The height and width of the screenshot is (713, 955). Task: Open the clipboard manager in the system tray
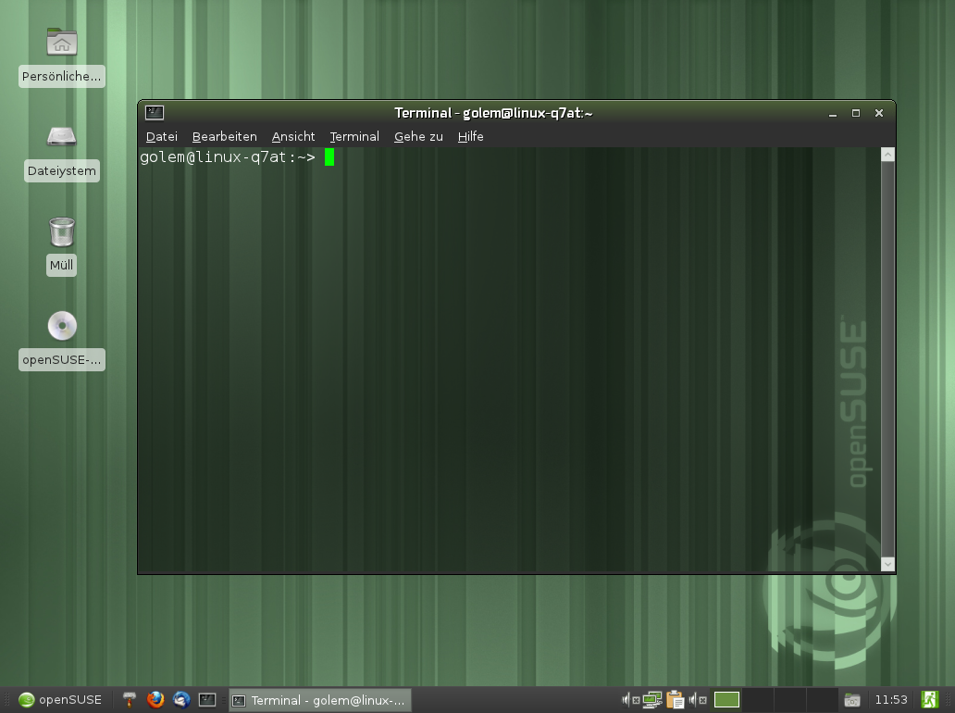(675, 699)
